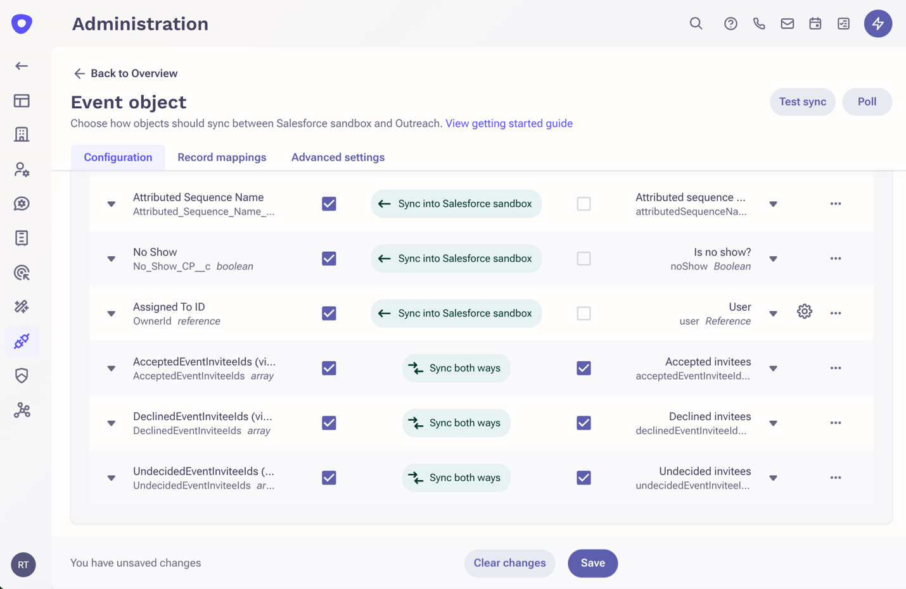This screenshot has height=589, width=906.
Task: Expand the AcceptedEventInviteeIds field dropdown
Action: pos(112,368)
